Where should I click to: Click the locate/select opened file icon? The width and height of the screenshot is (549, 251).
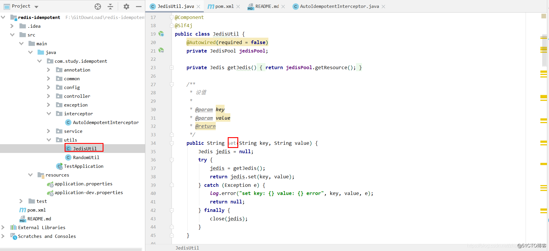98,6
